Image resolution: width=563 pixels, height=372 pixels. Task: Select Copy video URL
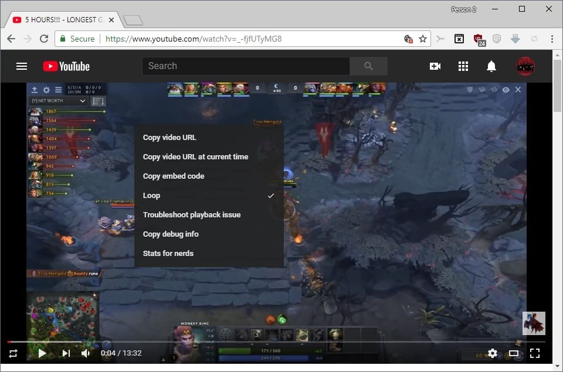(x=169, y=138)
